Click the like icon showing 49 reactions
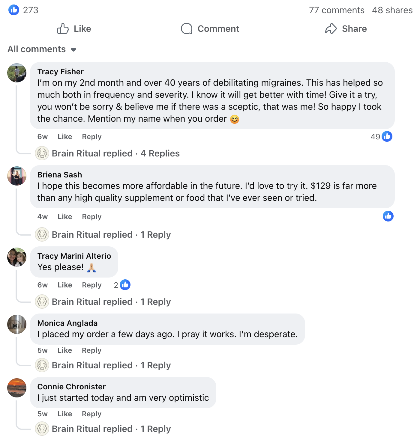Screen dimensions: 420x437 coord(387,136)
